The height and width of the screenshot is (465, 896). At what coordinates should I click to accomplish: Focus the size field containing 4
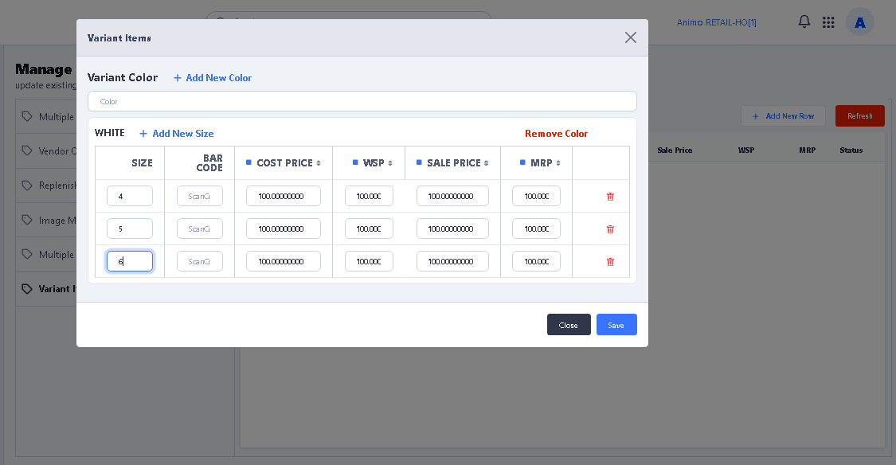point(130,196)
